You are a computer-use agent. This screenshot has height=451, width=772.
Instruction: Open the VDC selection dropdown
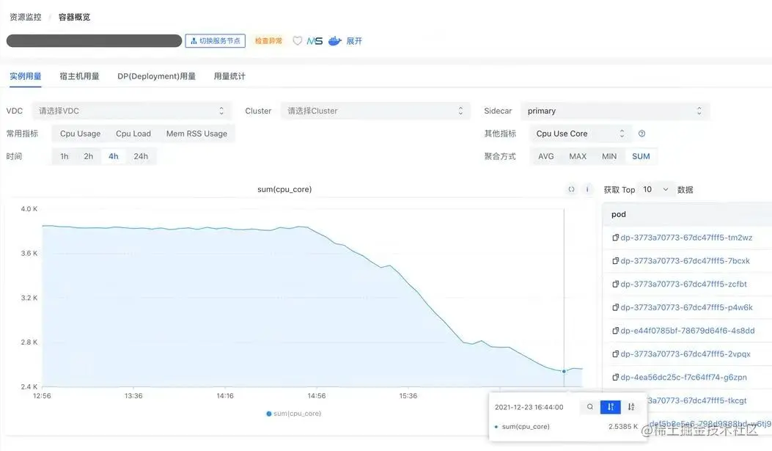click(132, 110)
